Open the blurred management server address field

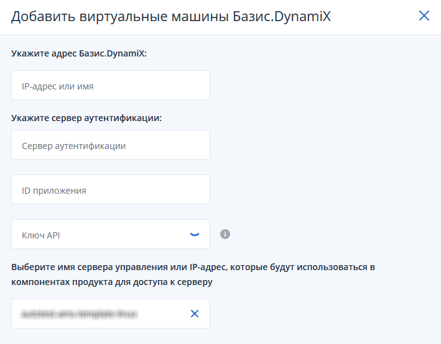pos(111,314)
